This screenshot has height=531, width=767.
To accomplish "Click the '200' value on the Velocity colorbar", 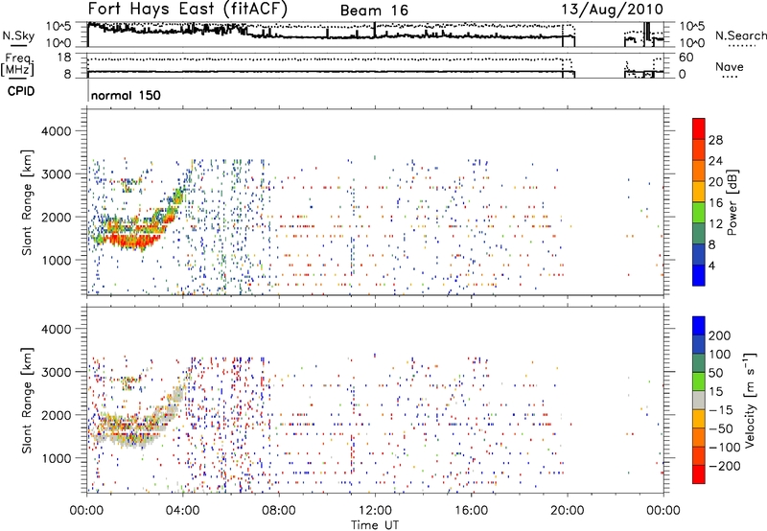I will (x=720, y=335).
